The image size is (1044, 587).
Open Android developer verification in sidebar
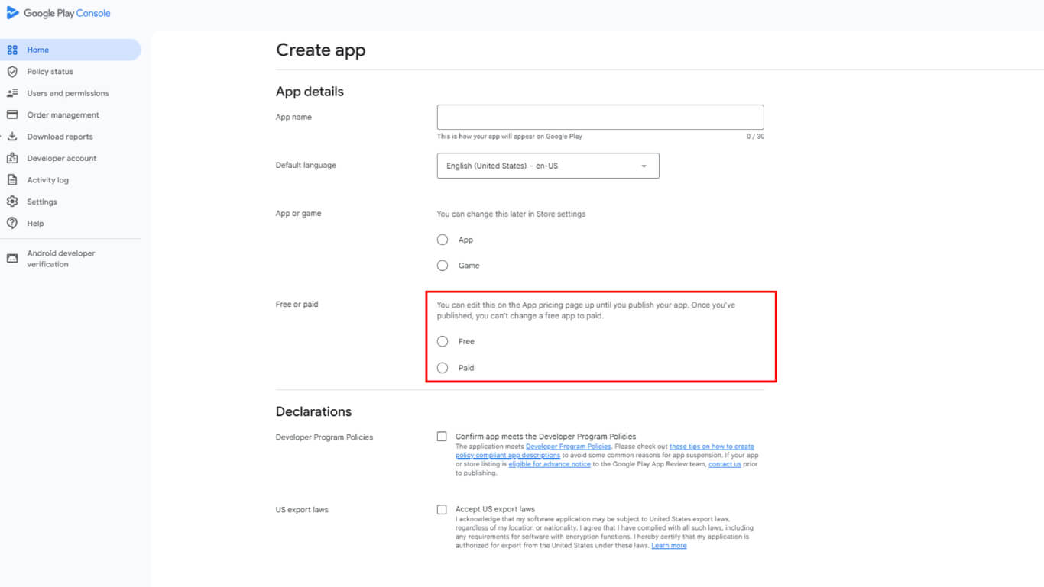coord(60,259)
